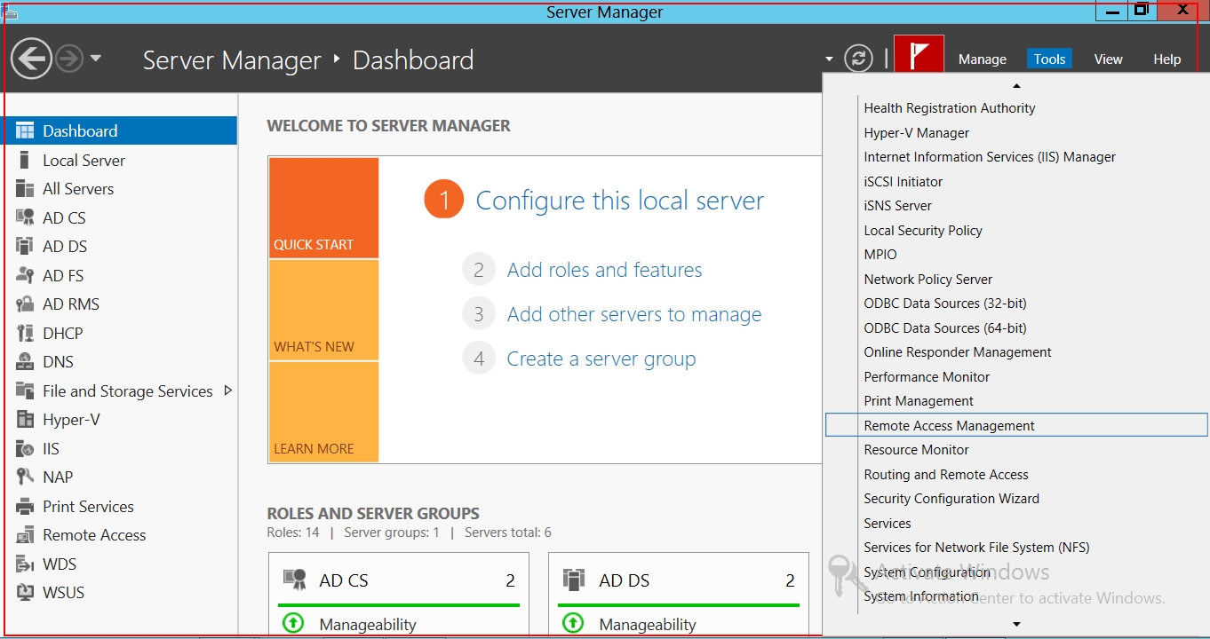This screenshot has width=1210, height=639.
Task: Open the Hyper-V sidebar icon
Action: (25, 420)
